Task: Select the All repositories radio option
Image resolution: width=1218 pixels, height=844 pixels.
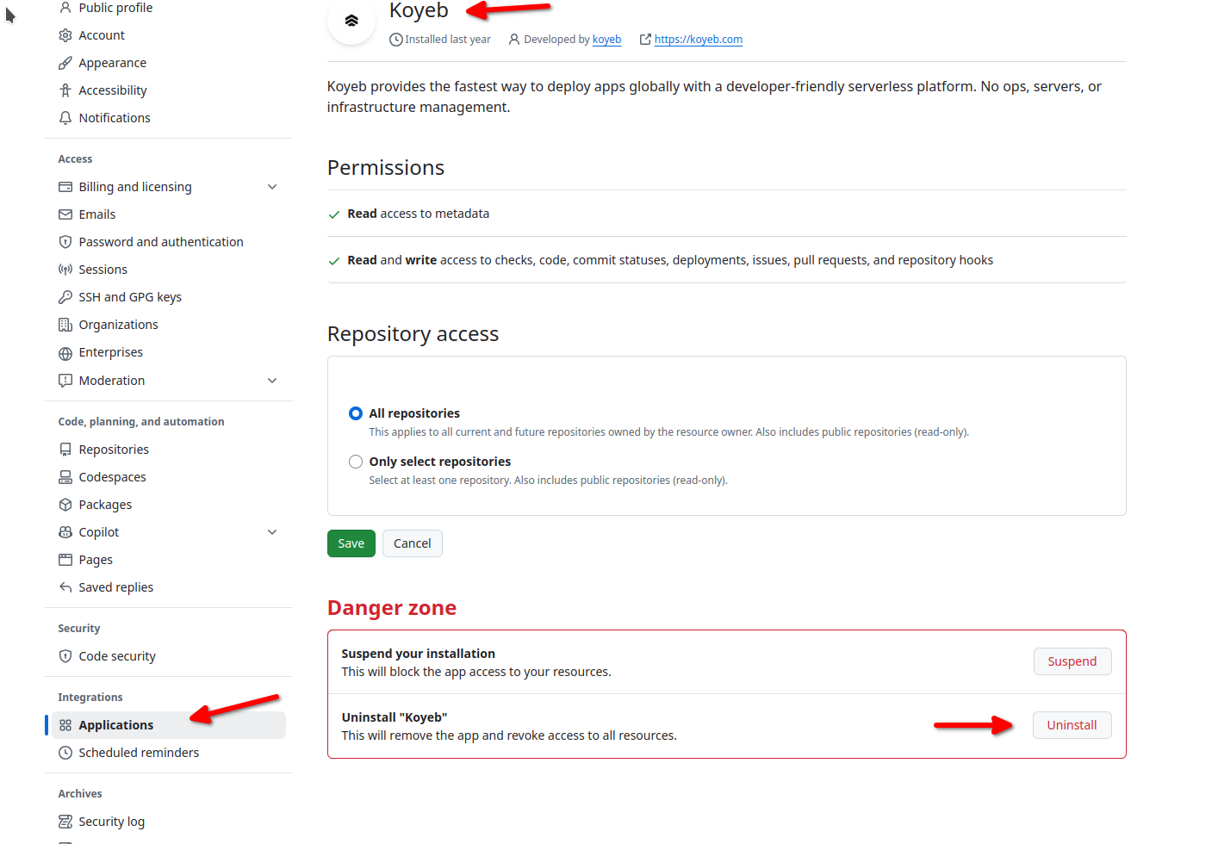Action: coord(356,413)
